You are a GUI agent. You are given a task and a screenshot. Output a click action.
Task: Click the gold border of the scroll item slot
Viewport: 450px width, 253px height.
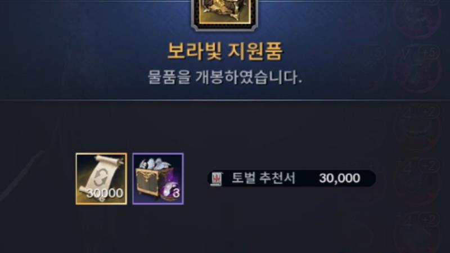pos(101,154)
